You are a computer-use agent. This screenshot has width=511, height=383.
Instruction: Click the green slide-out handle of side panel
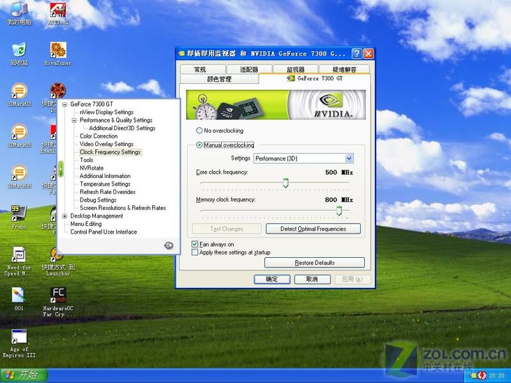pyautogui.click(x=60, y=169)
